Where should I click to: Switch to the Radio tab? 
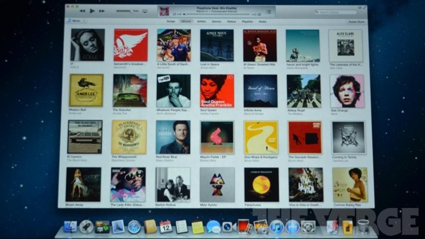(x=262, y=22)
